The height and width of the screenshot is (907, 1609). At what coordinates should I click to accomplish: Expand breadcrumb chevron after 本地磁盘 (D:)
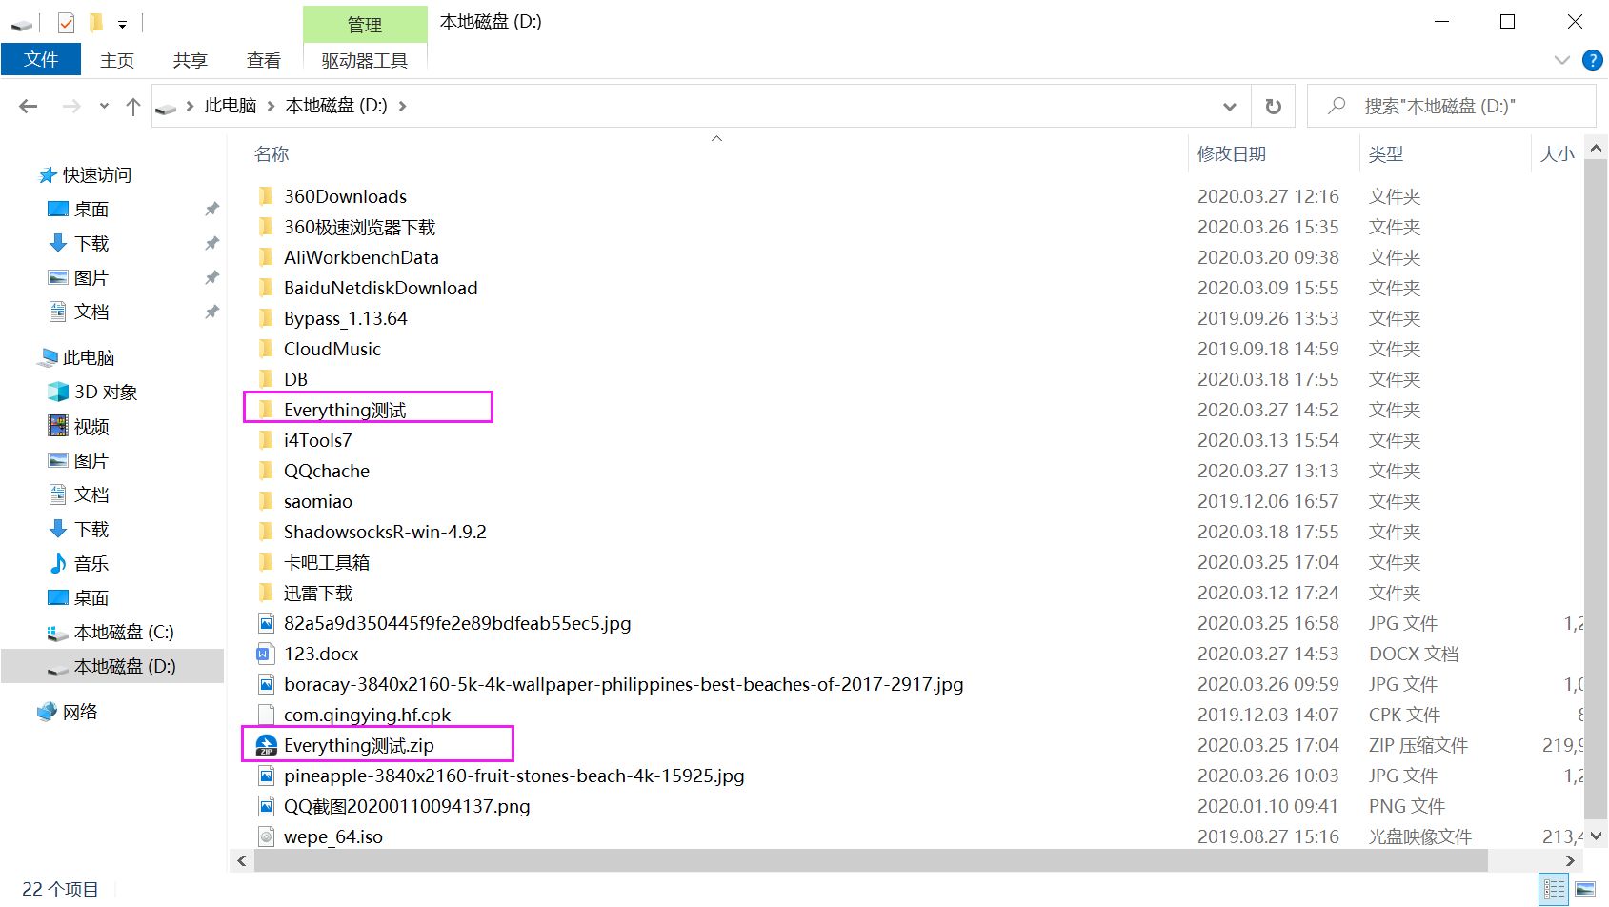[x=402, y=106]
